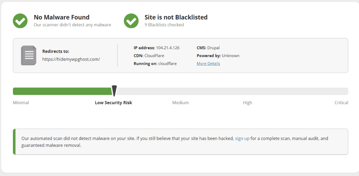Click the Critical risk level label
Image resolution: width=359 pixels, height=176 pixels.
click(x=341, y=103)
